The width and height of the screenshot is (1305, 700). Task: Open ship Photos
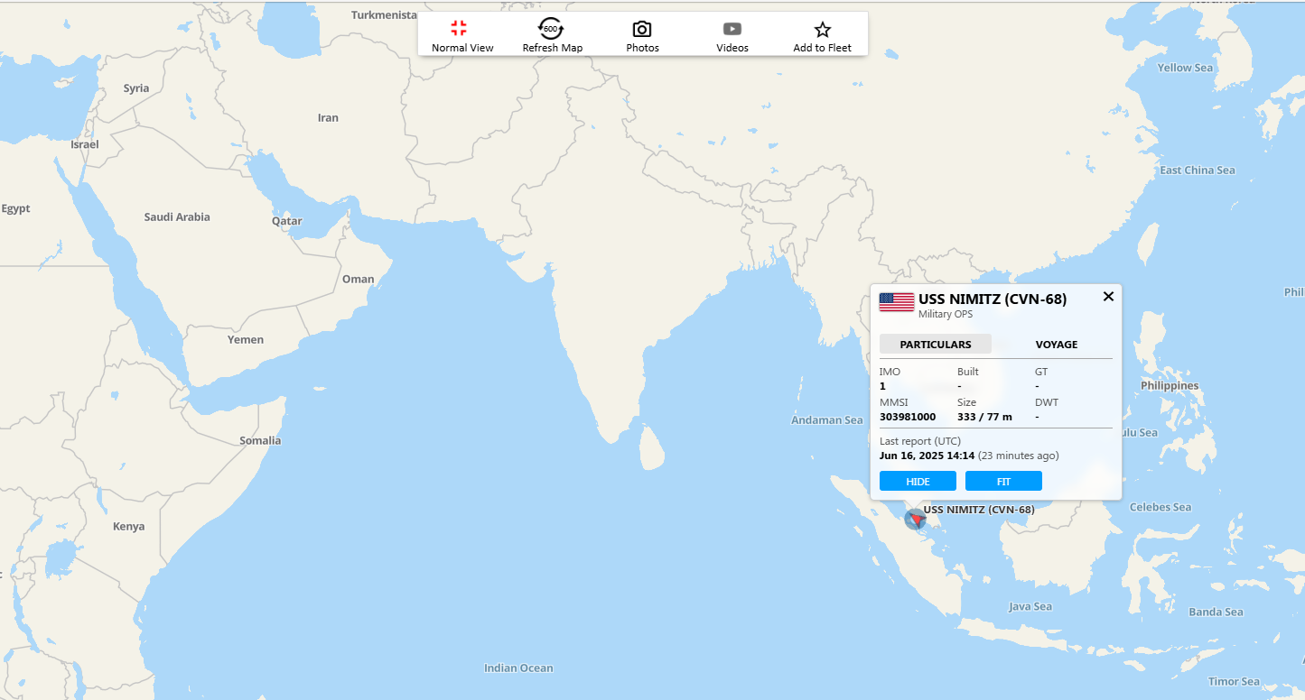coord(642,36)
